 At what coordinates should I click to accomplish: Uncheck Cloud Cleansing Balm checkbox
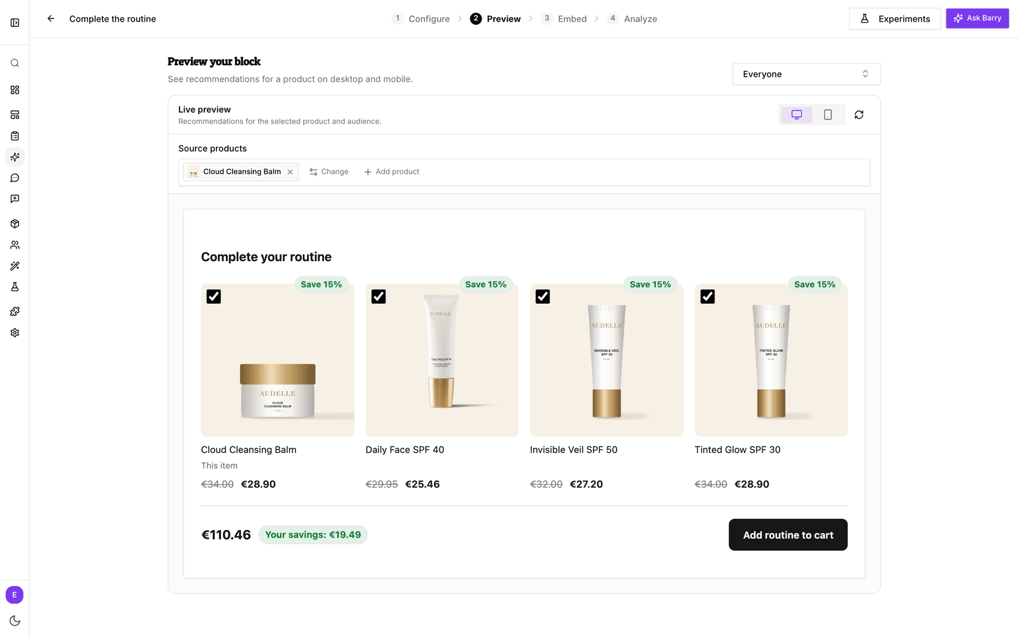coord(214,297)
